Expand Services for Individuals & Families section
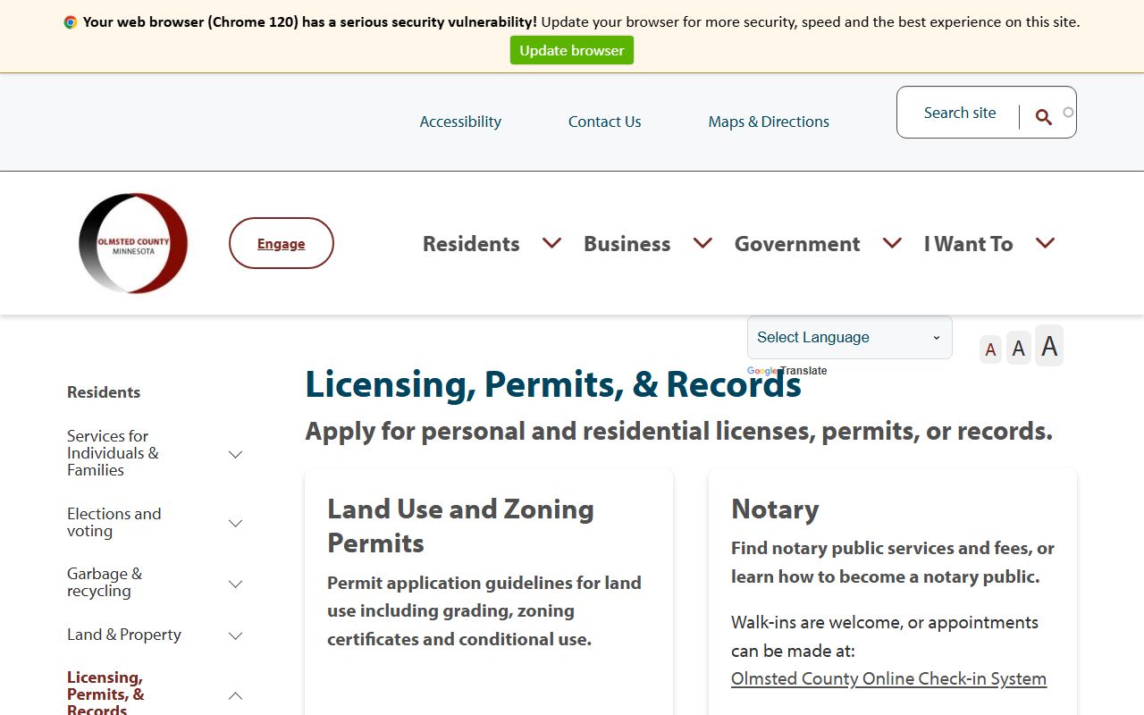1144x715 pixels. [x=236, y=454]
